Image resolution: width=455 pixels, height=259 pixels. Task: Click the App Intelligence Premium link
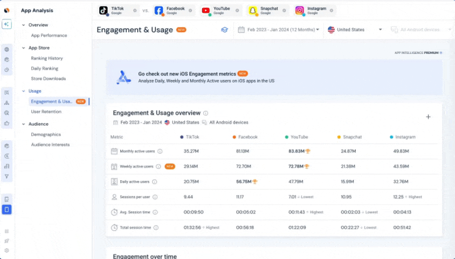418,53
